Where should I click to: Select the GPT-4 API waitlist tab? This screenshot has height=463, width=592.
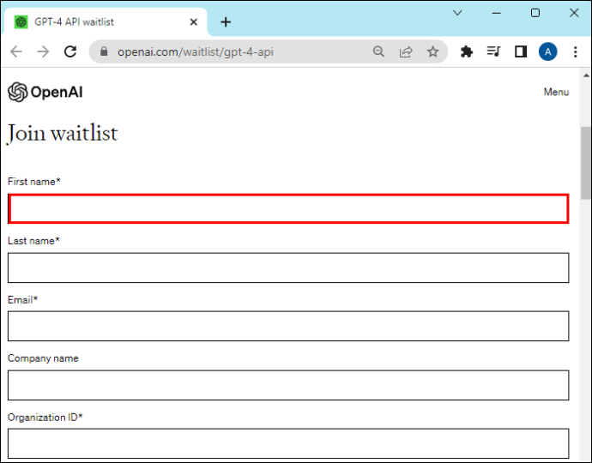[x=106, y=22]
